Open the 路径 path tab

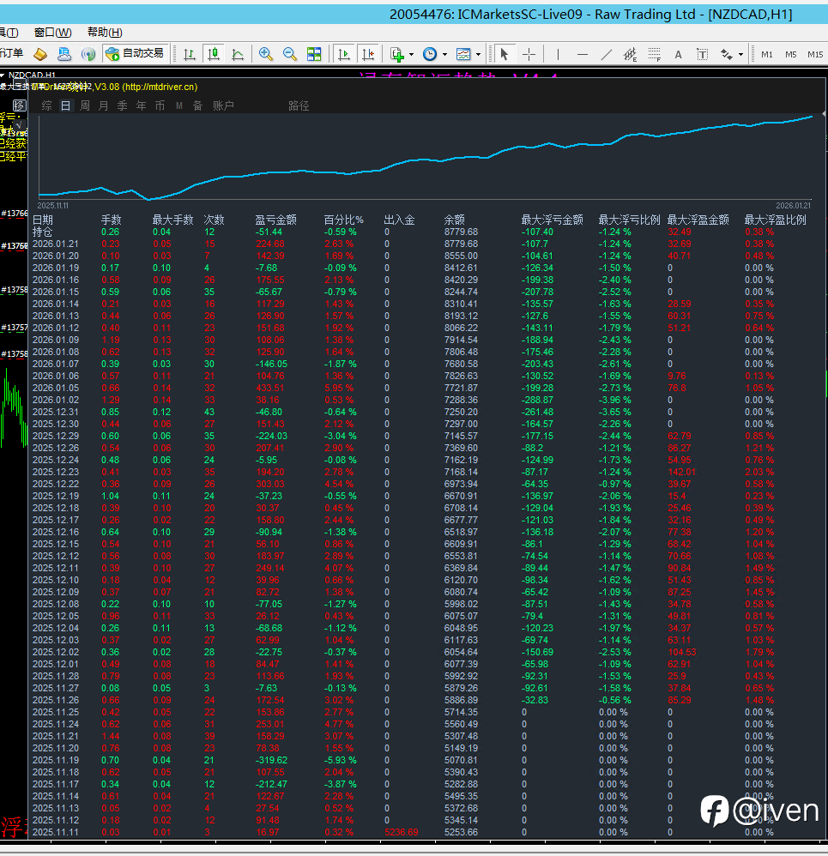pyautogui.click(x=299, y=105)
